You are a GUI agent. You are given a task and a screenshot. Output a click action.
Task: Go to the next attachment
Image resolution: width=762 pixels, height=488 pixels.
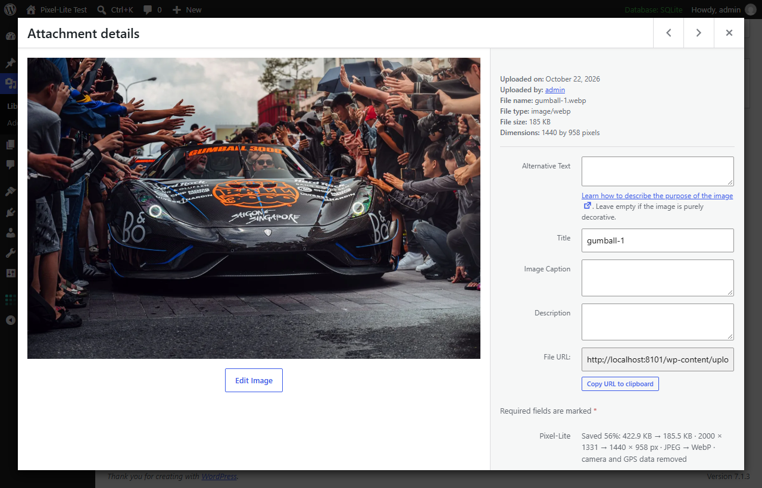pyautogui.click(x=699, y=33)
